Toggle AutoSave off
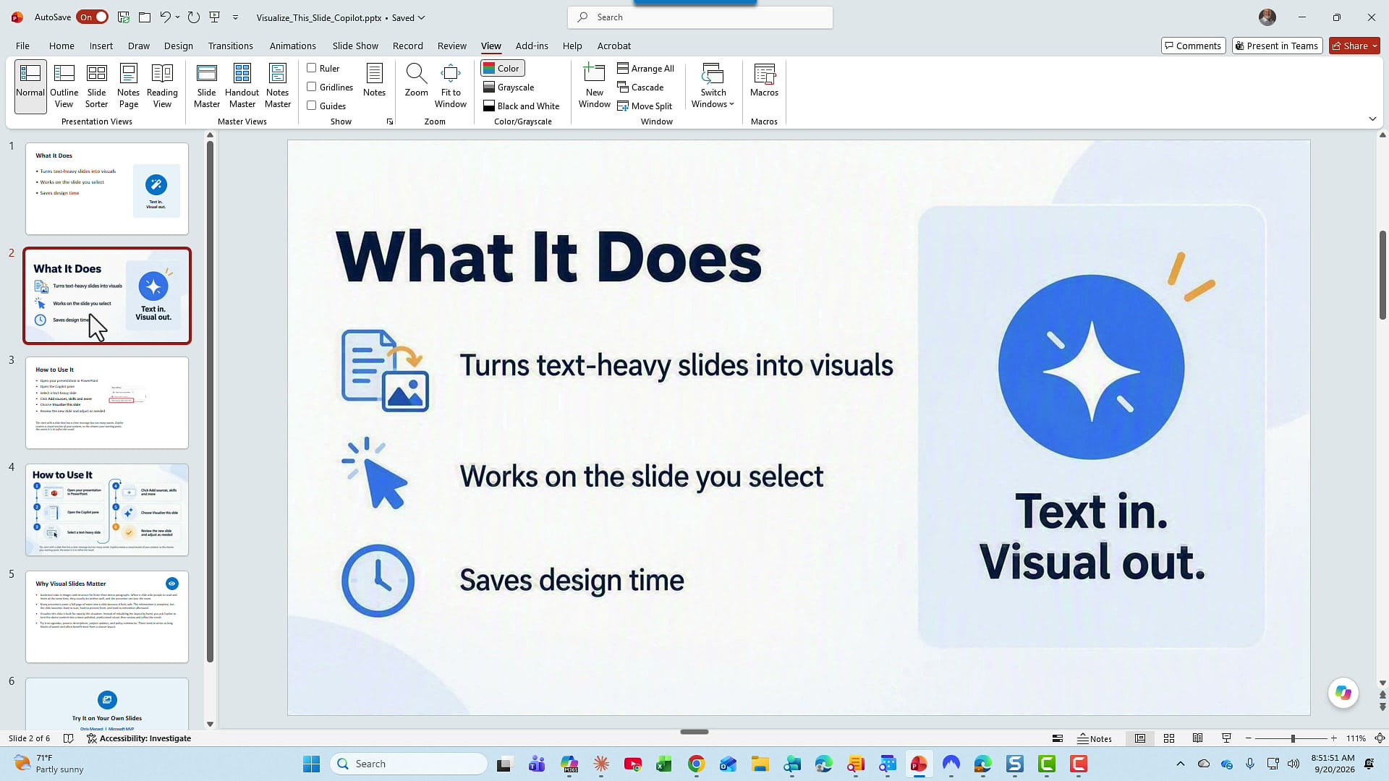This screenshot has width=1389, height=781. click(x=92, y=17)
